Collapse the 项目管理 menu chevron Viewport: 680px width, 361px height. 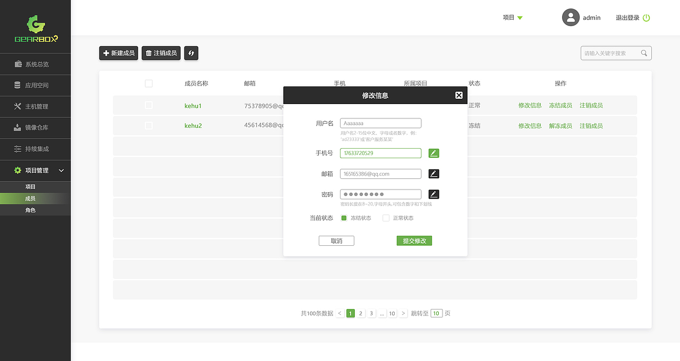[x=61, y=170]
